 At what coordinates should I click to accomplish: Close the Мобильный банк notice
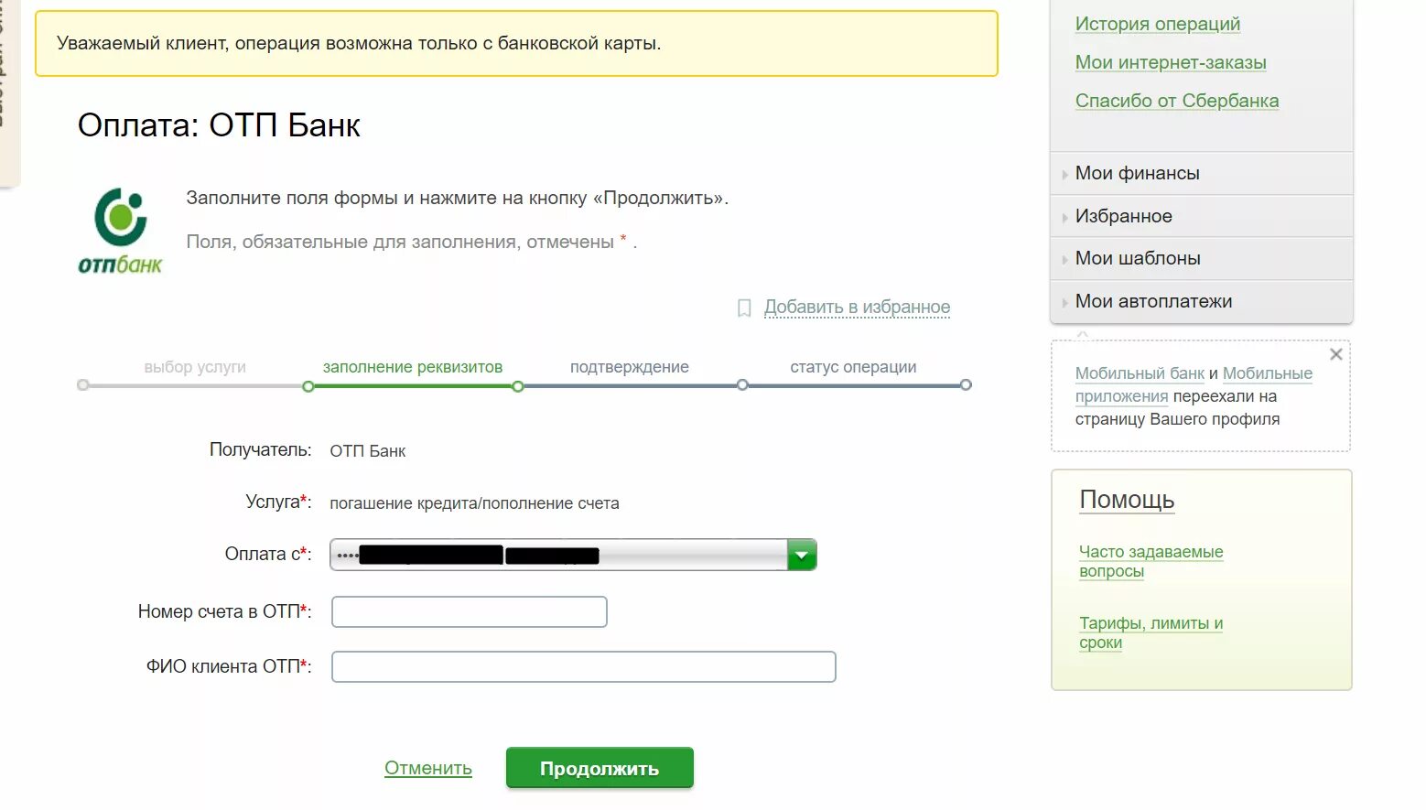point(1335,354)
